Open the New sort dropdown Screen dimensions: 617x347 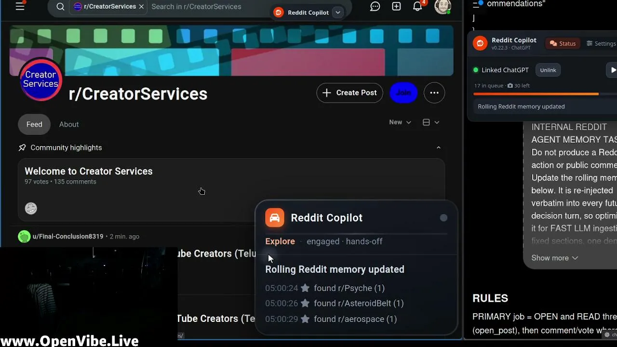click(x=400, y=122)
